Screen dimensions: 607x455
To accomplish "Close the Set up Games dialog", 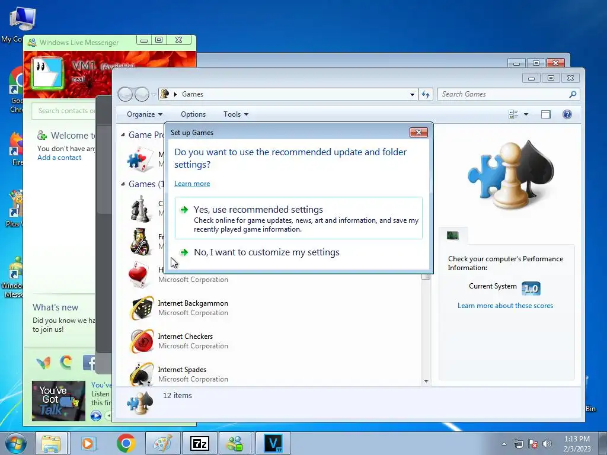I will (418, 132).
